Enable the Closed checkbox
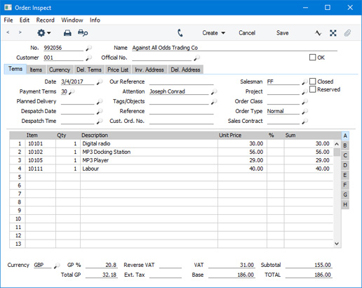The height and width of the screenshot is (288, 362). tap(312, 81)
